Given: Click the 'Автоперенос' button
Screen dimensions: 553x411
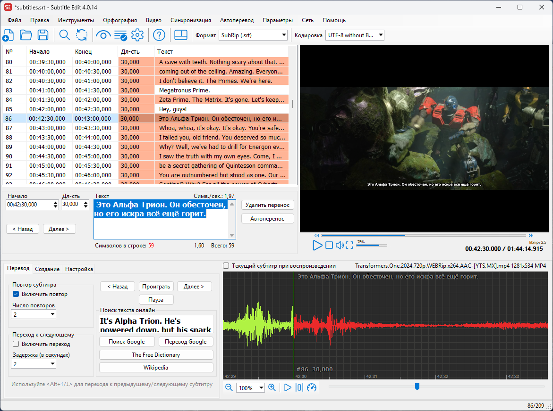Looking at the screenshot, I should [267, 219].
